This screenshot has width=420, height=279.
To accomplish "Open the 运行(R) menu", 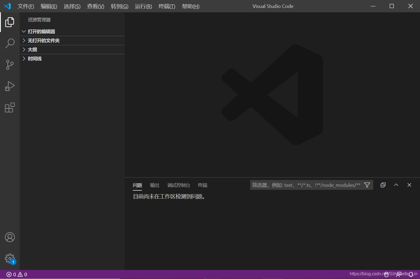I will [143, 6].
